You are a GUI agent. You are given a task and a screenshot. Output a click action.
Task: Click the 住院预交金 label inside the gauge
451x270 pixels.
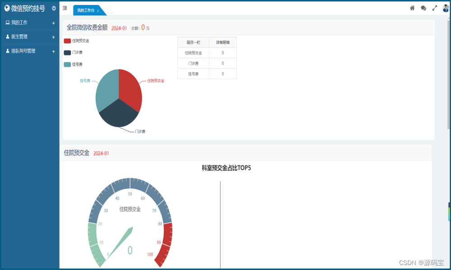130,209
